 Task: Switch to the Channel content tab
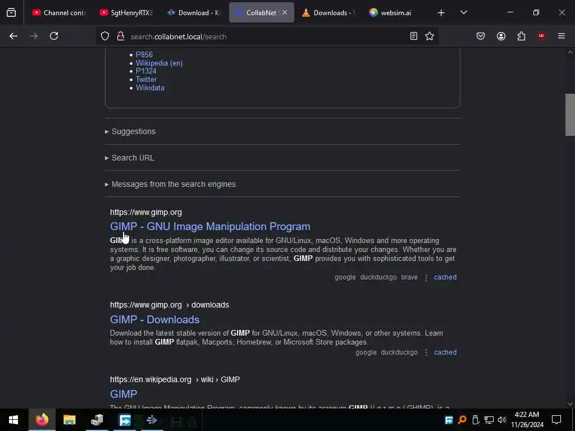tap(58, 12)
